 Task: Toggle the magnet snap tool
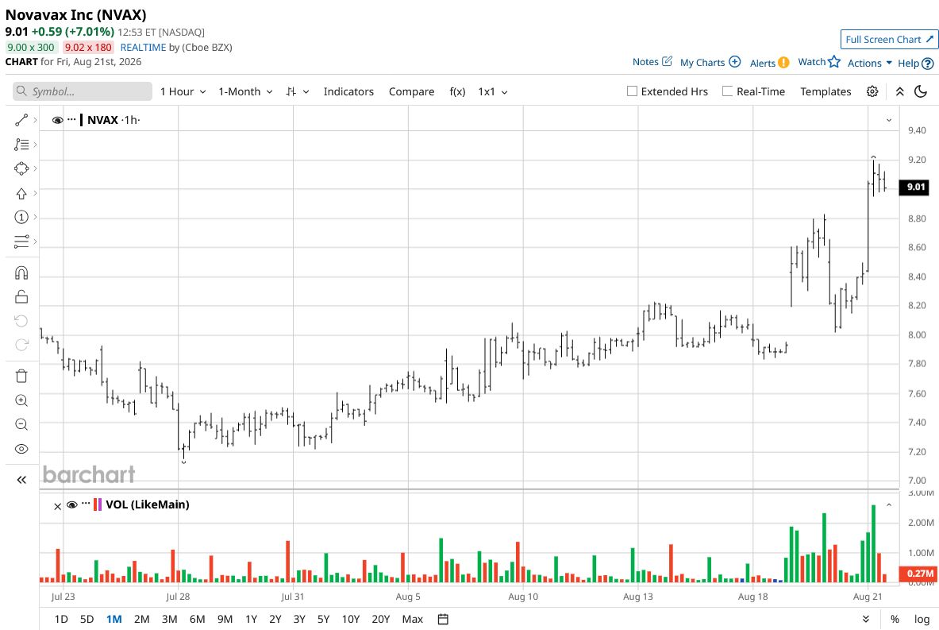pyautogui.click(x=21, y=273)
